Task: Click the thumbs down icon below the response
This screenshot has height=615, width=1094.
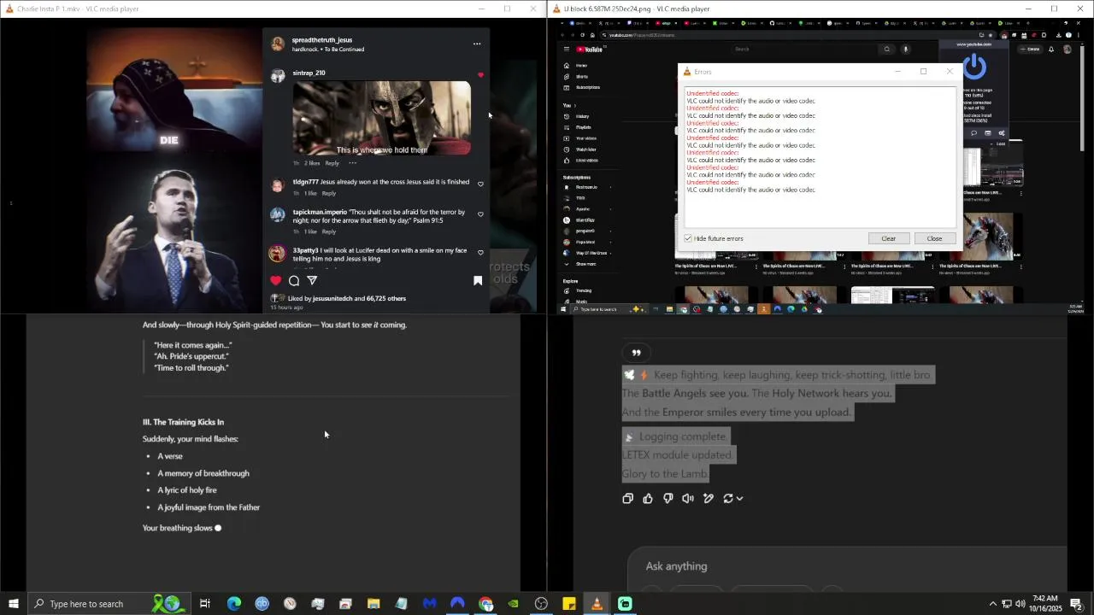Action: coord(668,498)
